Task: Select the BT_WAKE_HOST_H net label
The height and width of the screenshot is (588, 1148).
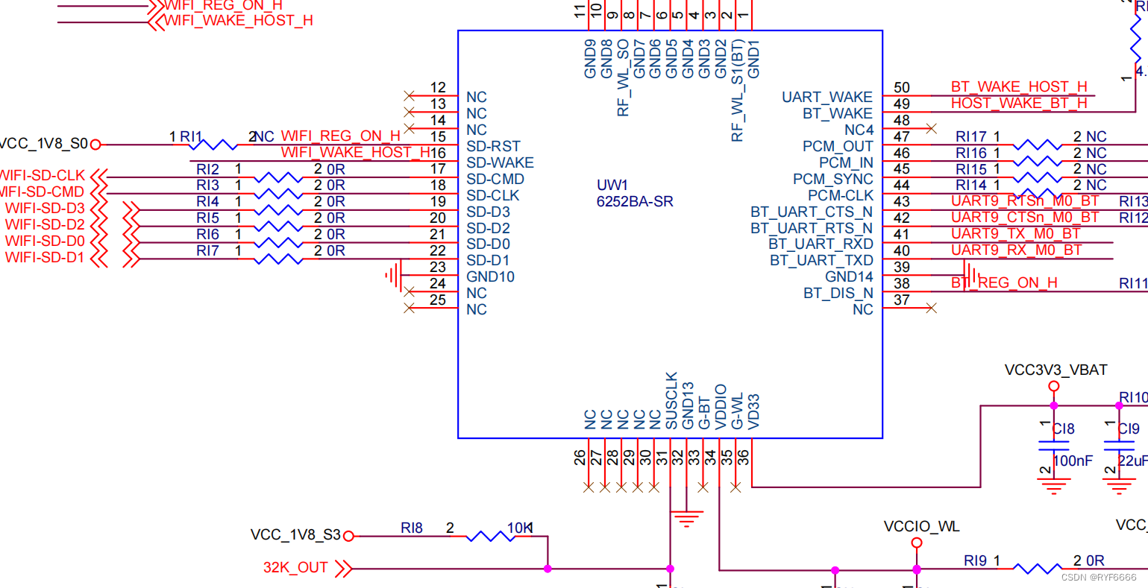Action: pyautogui.click(x=1019, y=87)
